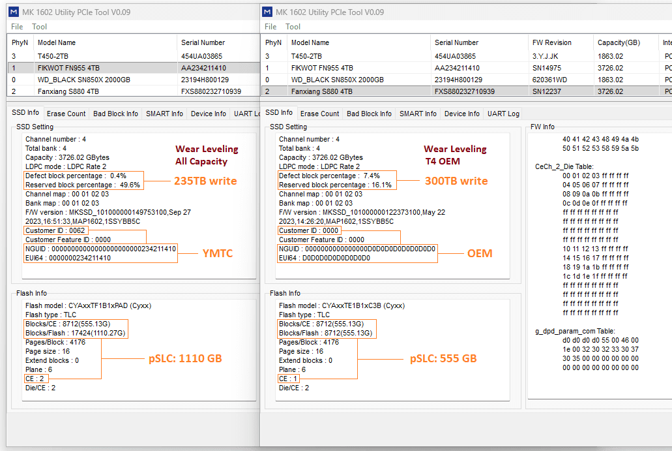The width and height of the screenshot is (672, 451).
Task: Open UART Log tab in right window
Action: 503,114
